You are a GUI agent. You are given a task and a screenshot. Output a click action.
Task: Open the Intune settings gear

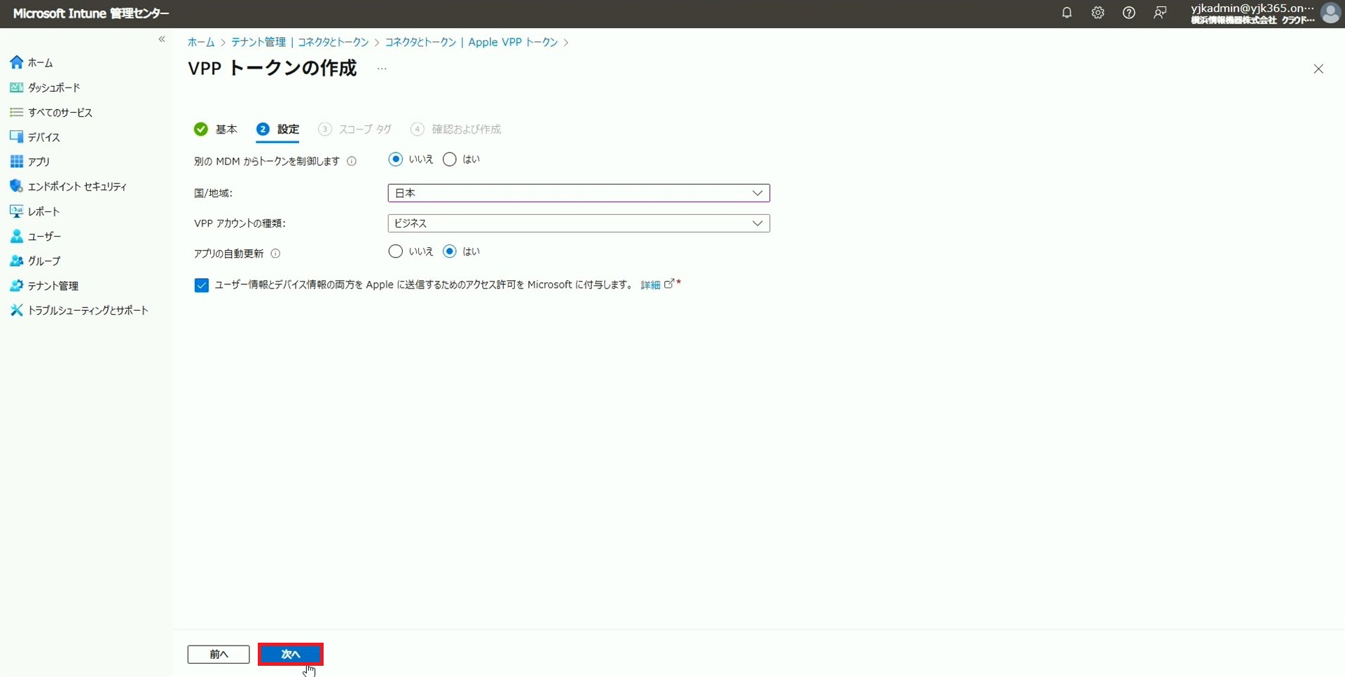pos(1098,13)
